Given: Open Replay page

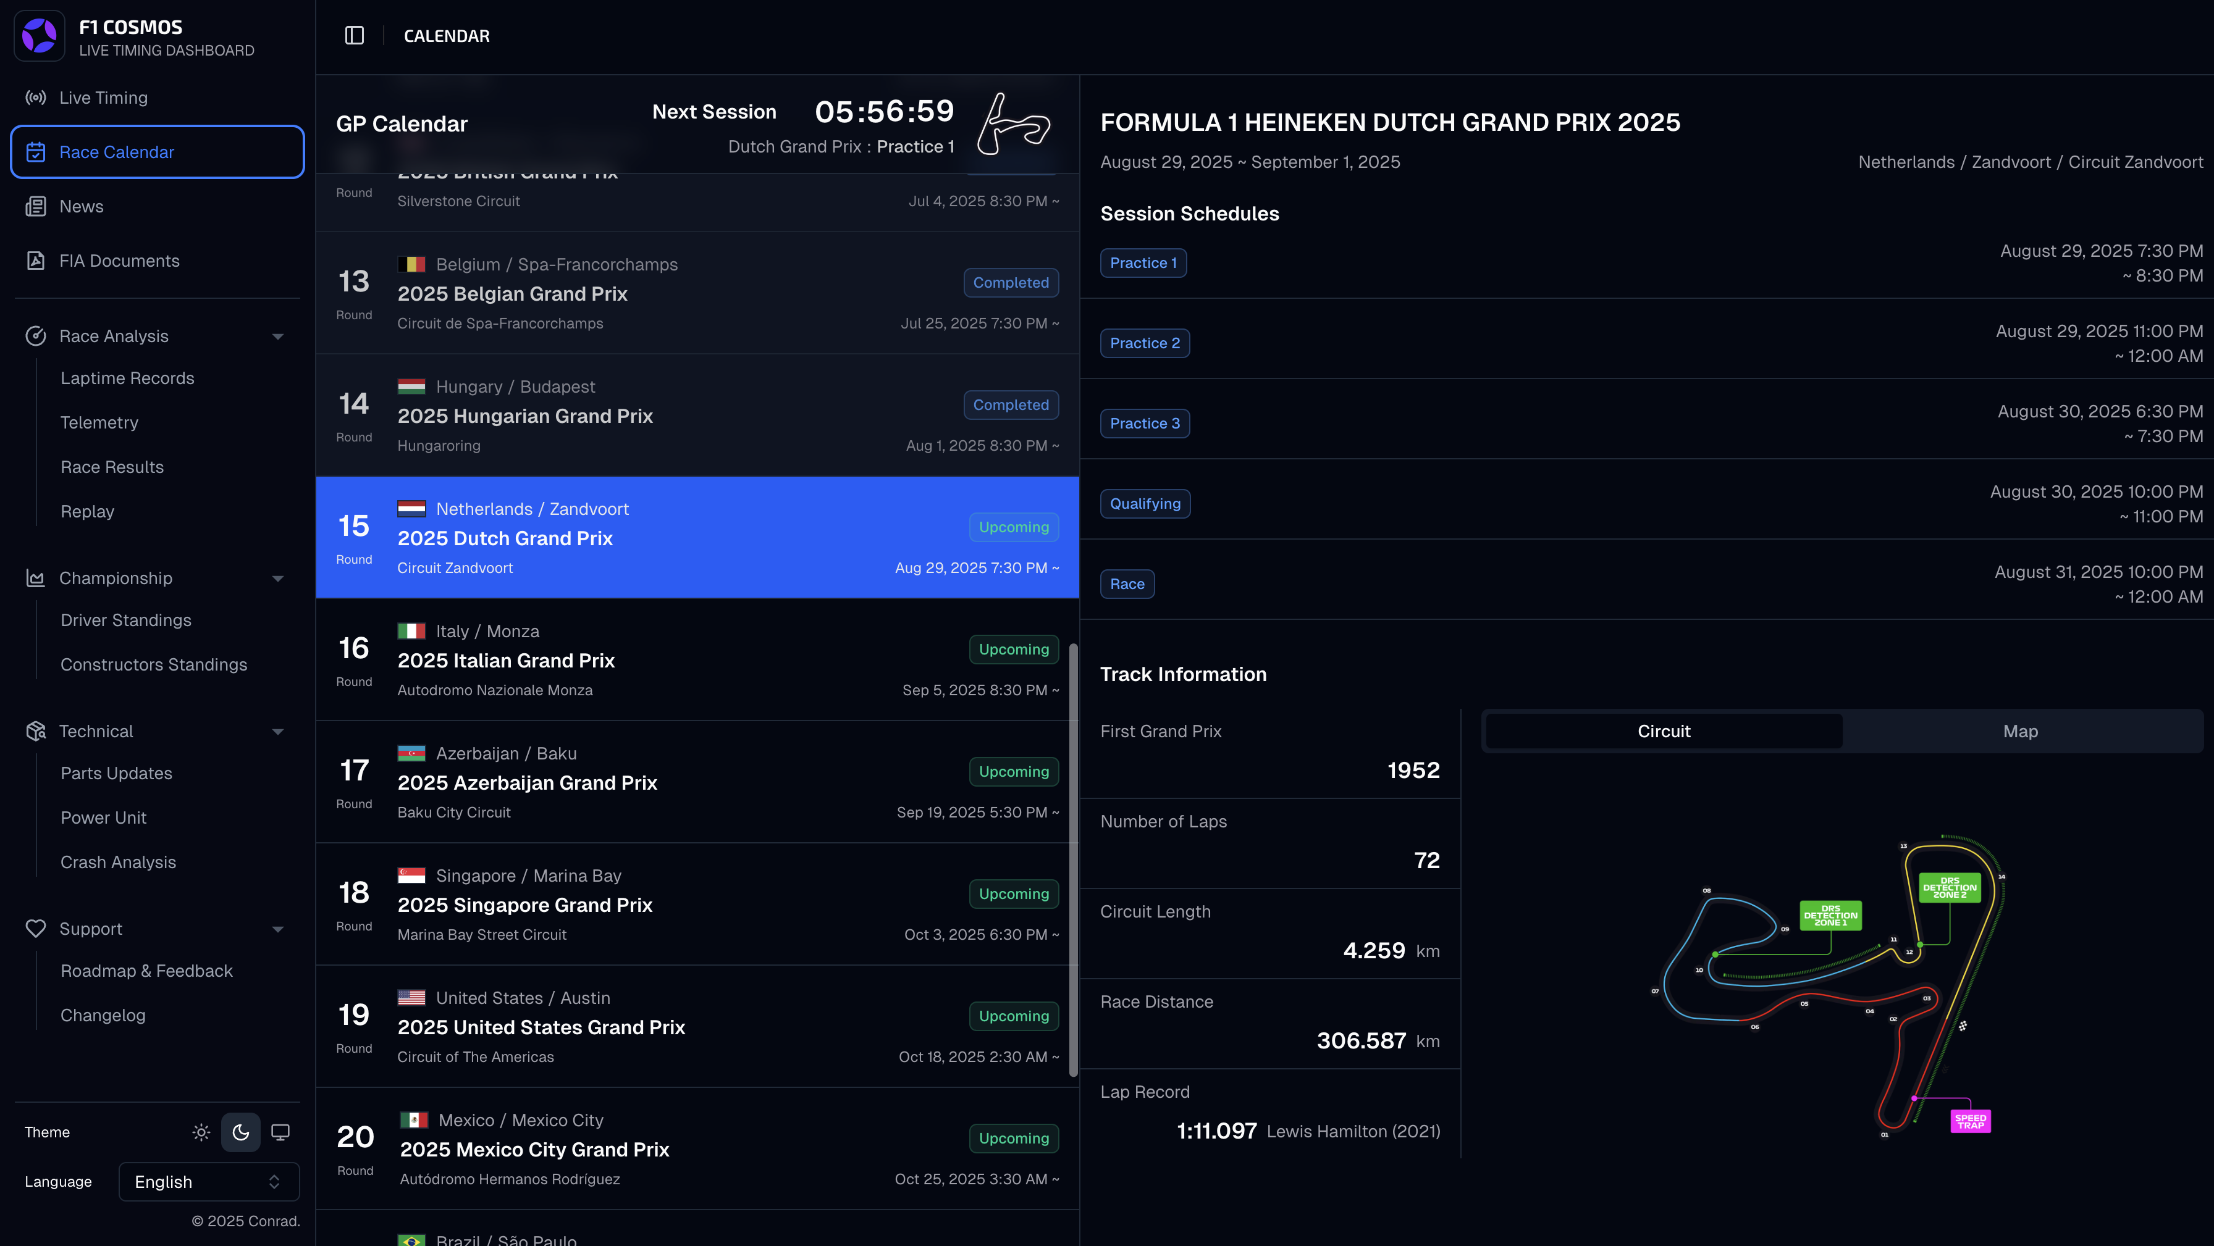Looking at the screenshot, I should [x=87, y=511].
